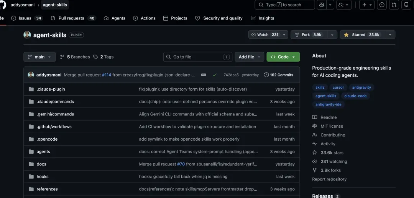Open the .github/workflows folder

pyautogui.click(x=54, y=127)
